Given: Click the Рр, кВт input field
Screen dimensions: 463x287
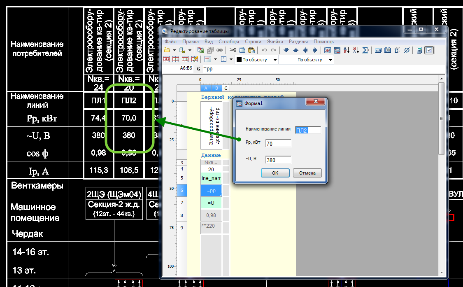Looking at the screenshot, I should [x=278, y=143].
